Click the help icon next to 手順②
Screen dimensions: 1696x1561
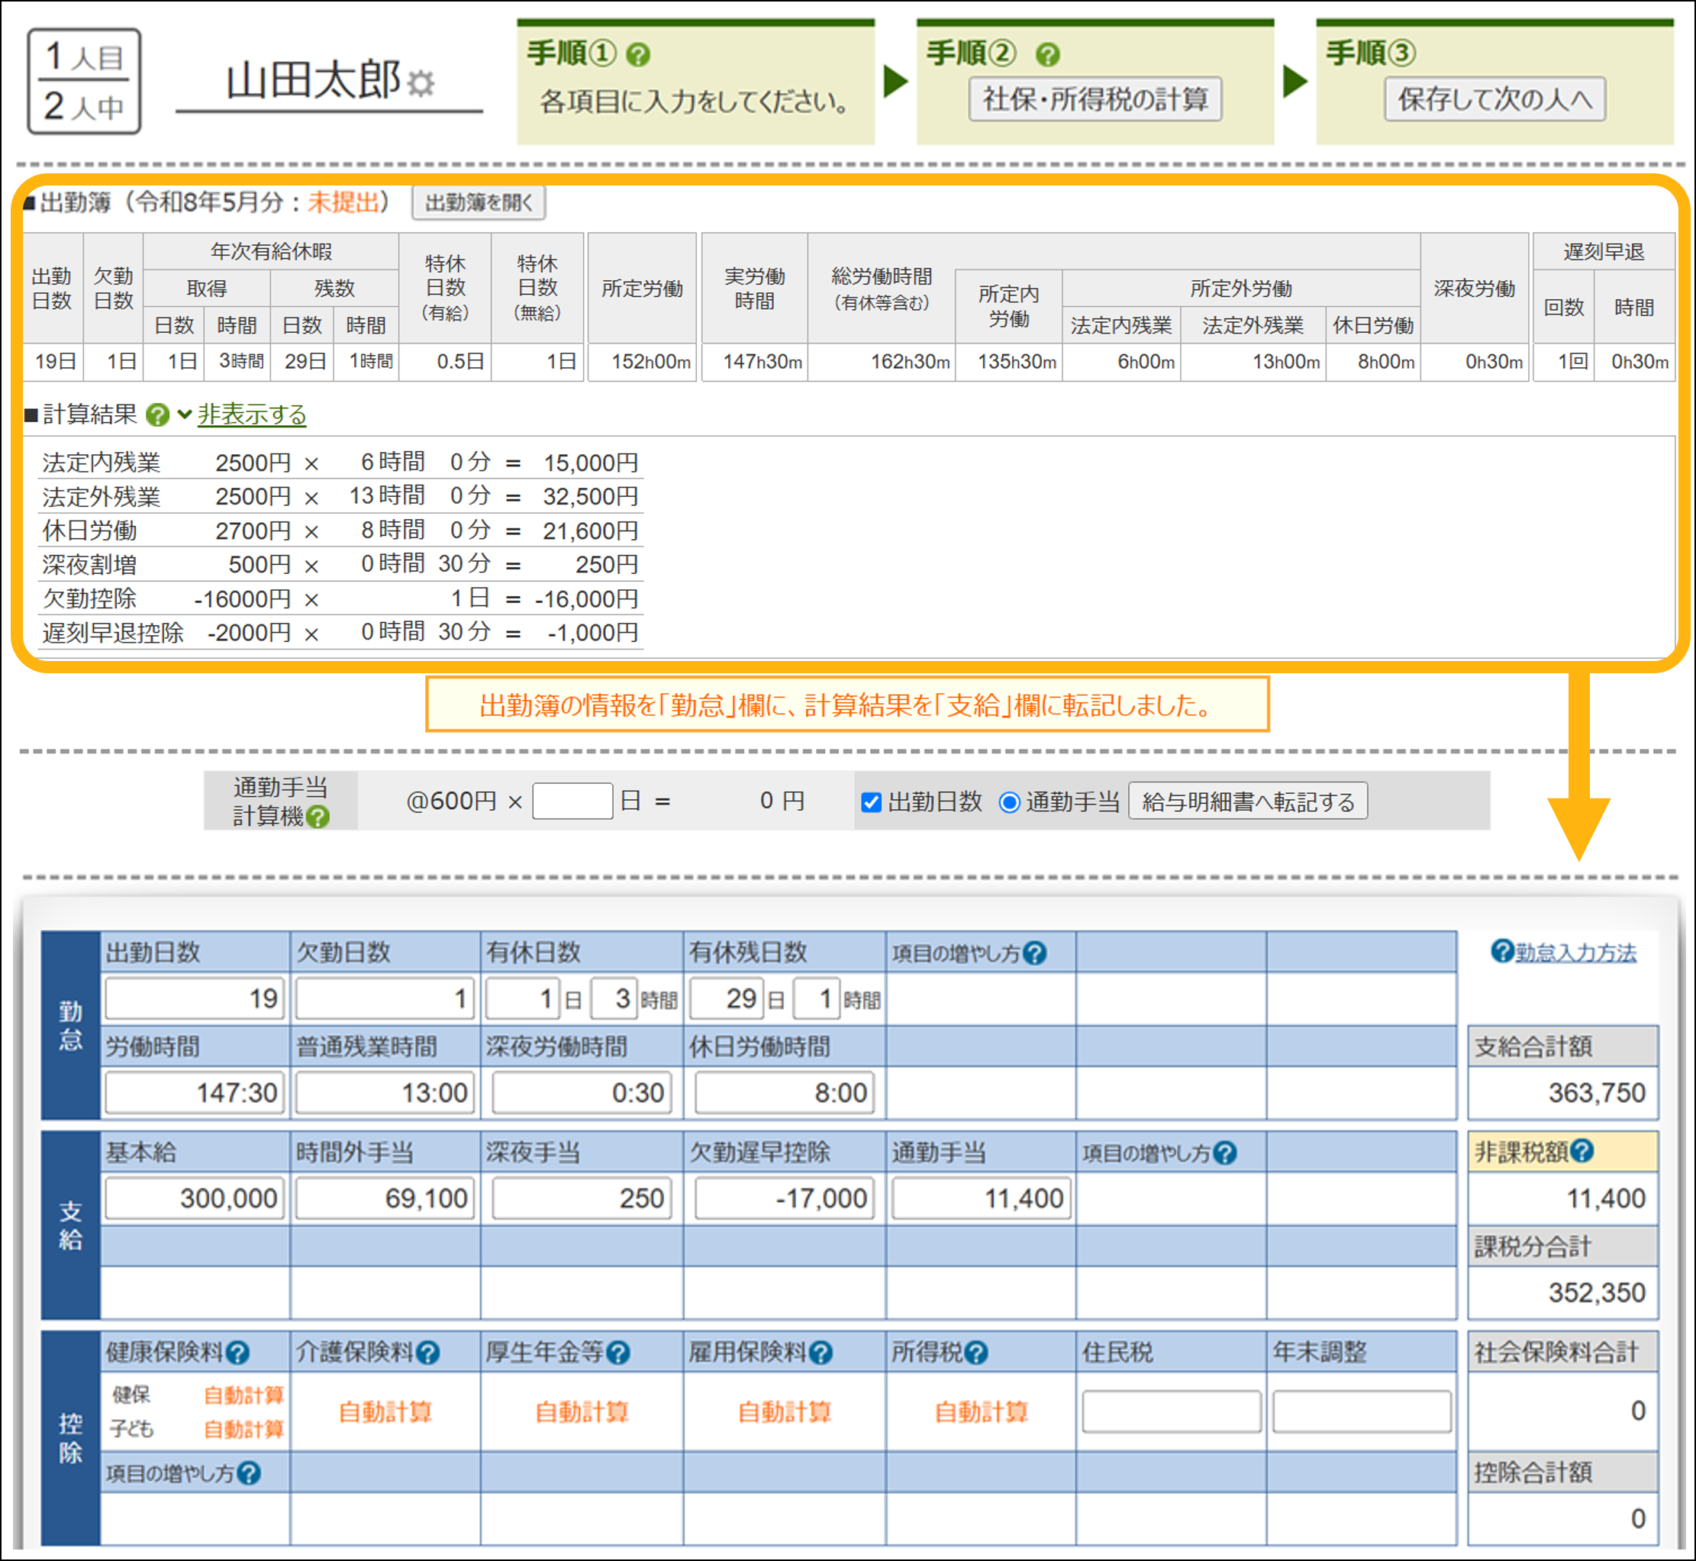coord(1047,56)
